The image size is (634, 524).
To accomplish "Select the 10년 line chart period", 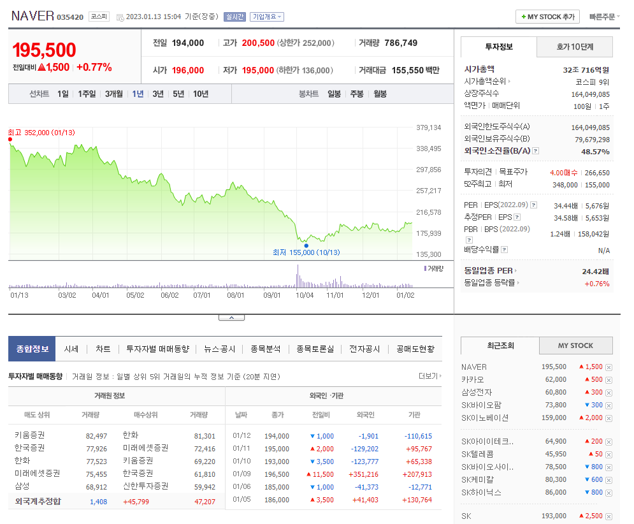I will (201, 94).
